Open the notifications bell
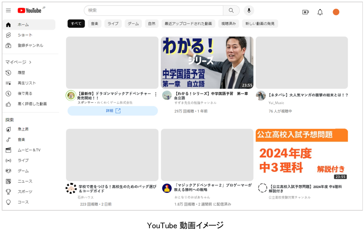Screen dimensions: 364x231 [x=320, y=12]
